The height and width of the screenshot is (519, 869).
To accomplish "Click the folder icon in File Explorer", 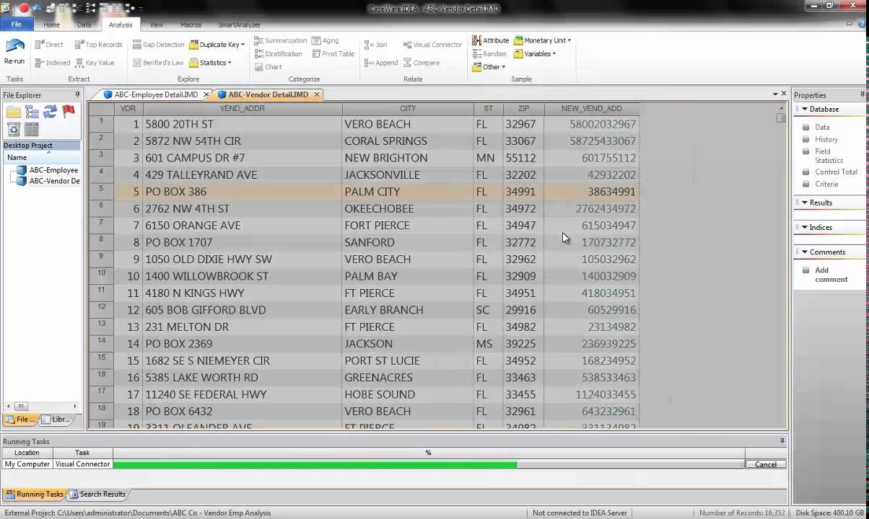I will [14, 112].
